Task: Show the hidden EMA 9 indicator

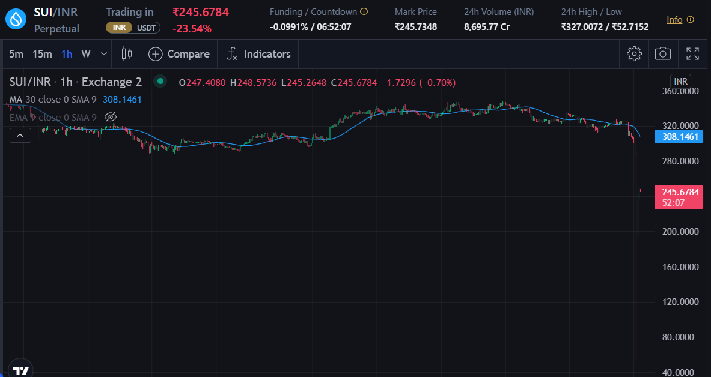Action: pos(110,117)
